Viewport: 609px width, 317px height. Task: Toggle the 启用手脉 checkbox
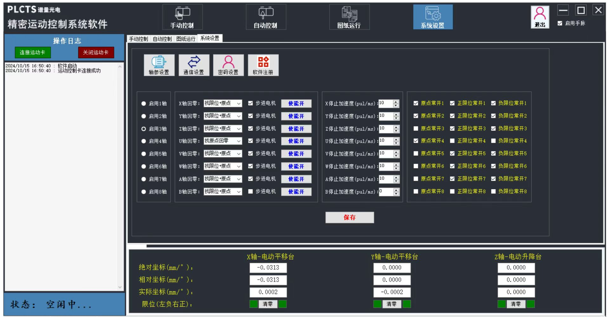tap(560, 23)
